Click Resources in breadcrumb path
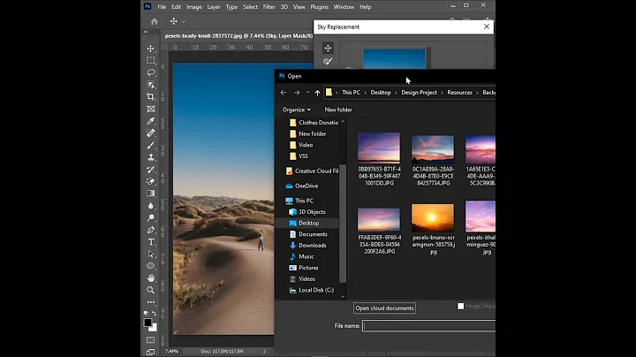 coord(459,93)
